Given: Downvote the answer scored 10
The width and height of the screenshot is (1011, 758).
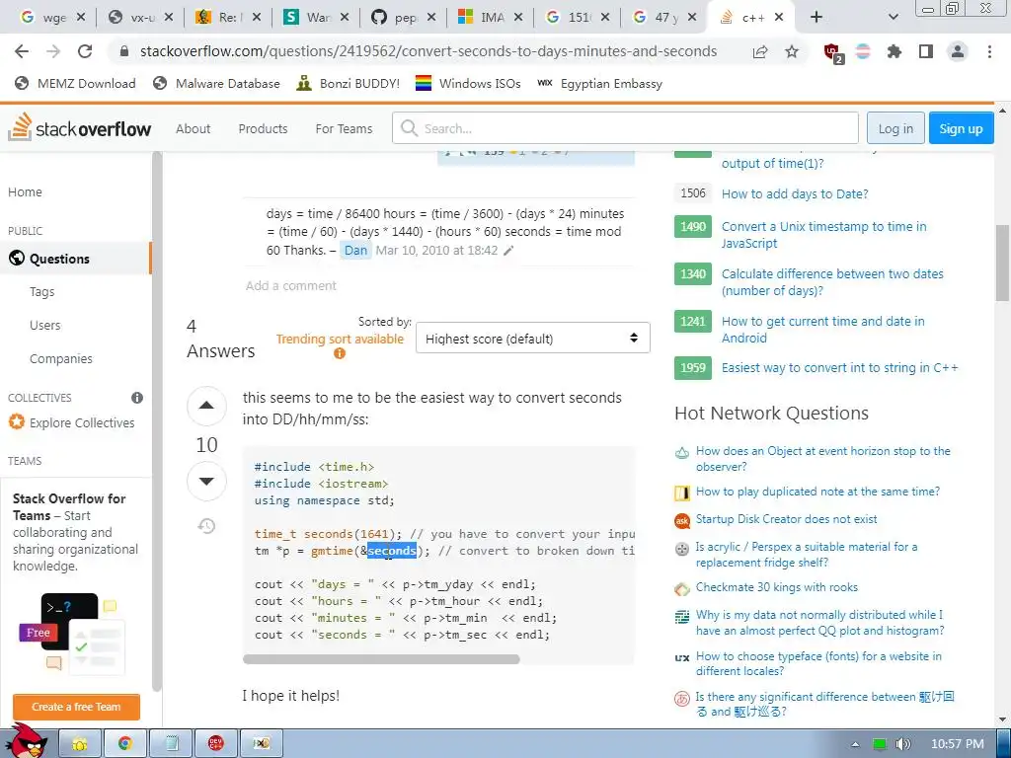Looking at the screenshot, I should click(x=206, y=481).
